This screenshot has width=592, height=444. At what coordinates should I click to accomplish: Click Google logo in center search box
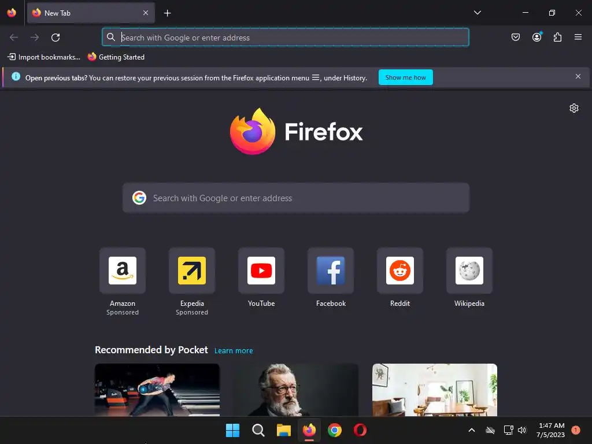pos(139,198)
